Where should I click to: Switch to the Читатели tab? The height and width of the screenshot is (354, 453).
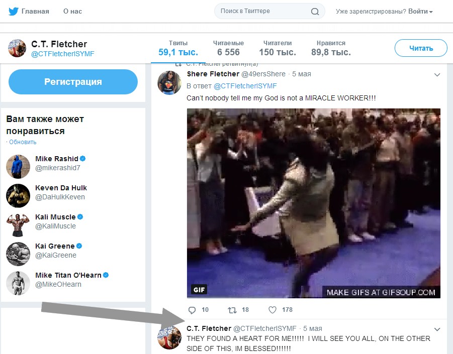(x=277, y=48)
